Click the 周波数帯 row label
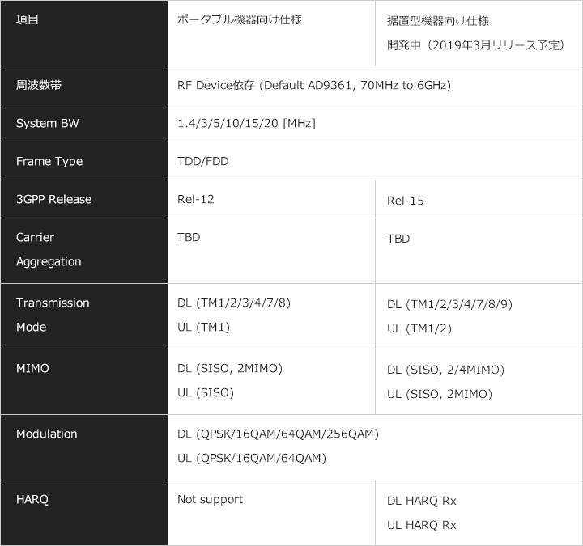This screenshot has height=546, width=583. 84,85
